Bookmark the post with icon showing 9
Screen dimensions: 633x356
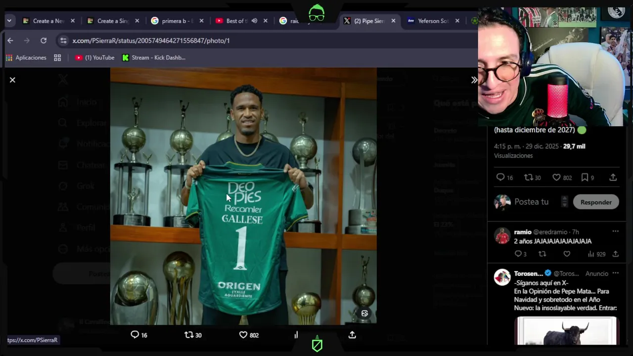click(587, 178)
